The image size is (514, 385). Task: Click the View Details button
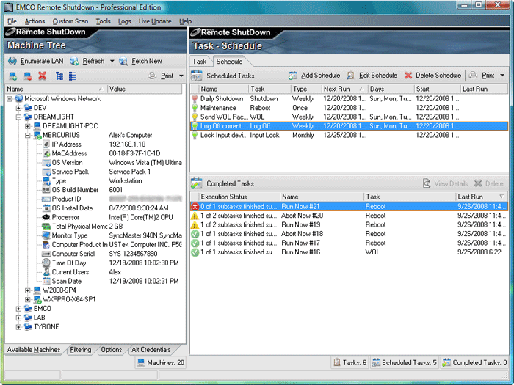pyautogui.click(x=446, y=183)
